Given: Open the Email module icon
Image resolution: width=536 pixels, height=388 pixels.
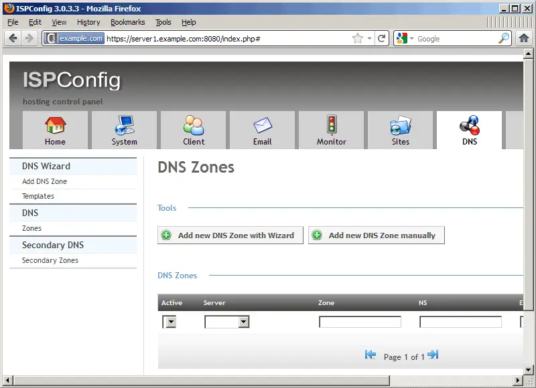Looking at the screenshot, I should tap(263, 125).
